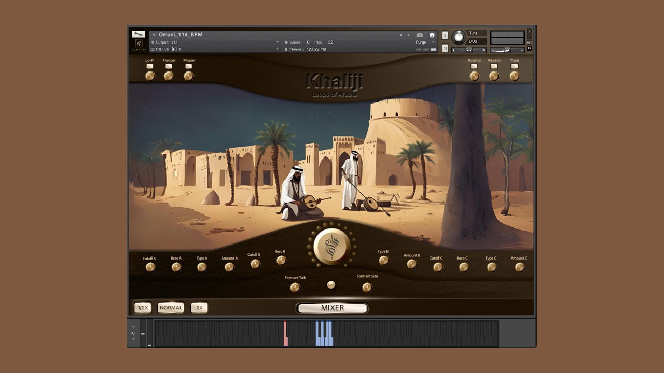The width and height of the screenshot is (664, 373).
Task: Open the Purge dropdown menu
Action: pyautogui.click(x=425, y=42)
